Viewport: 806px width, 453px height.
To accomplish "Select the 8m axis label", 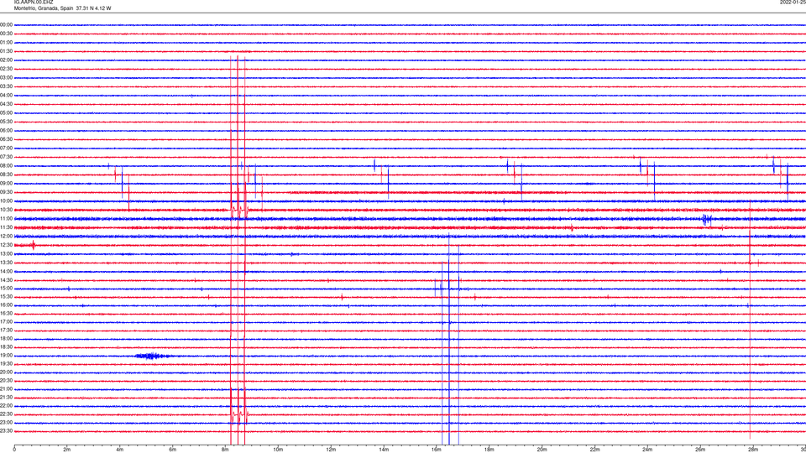I will pyautogui.click(x=225, y=450).
